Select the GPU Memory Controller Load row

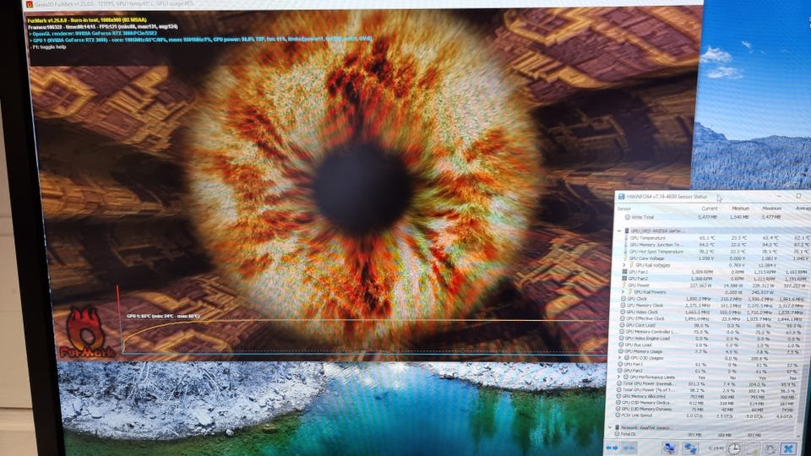[x=711, y=332]
